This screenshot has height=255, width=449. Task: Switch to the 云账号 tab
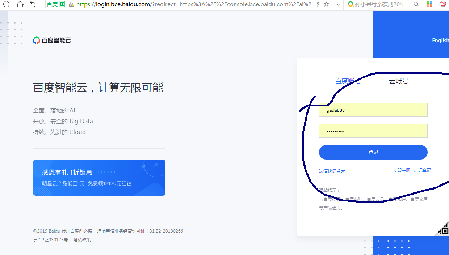pos(399,81)
